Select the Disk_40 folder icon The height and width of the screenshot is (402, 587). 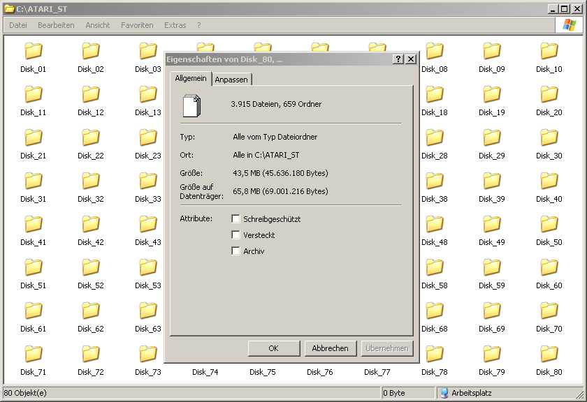(x=549, y=181)
